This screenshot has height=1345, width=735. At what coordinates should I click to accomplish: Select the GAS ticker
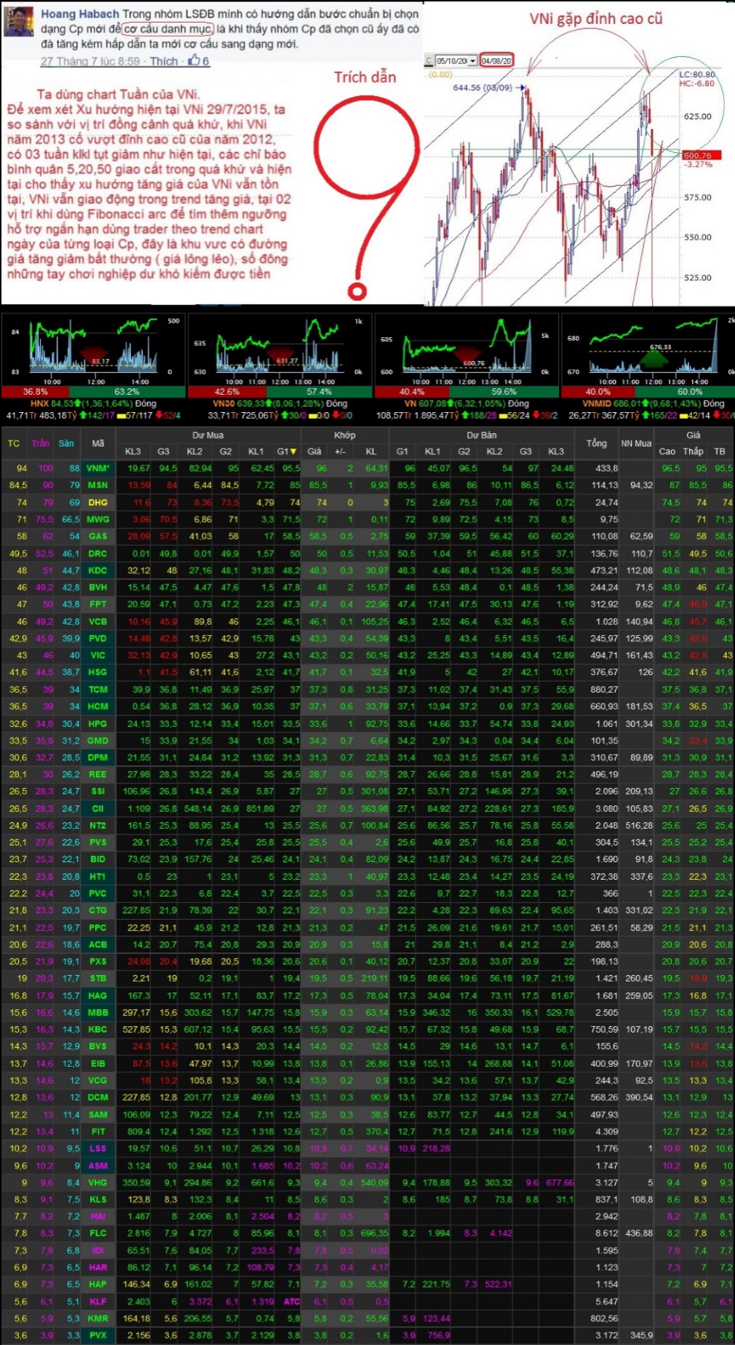[x=98, y=536]
